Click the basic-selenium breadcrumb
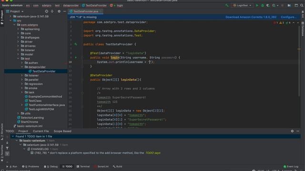 pyautogui.click(x=12, y=5)
